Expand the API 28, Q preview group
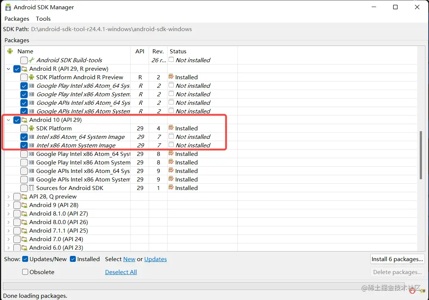 coord(9,196)
